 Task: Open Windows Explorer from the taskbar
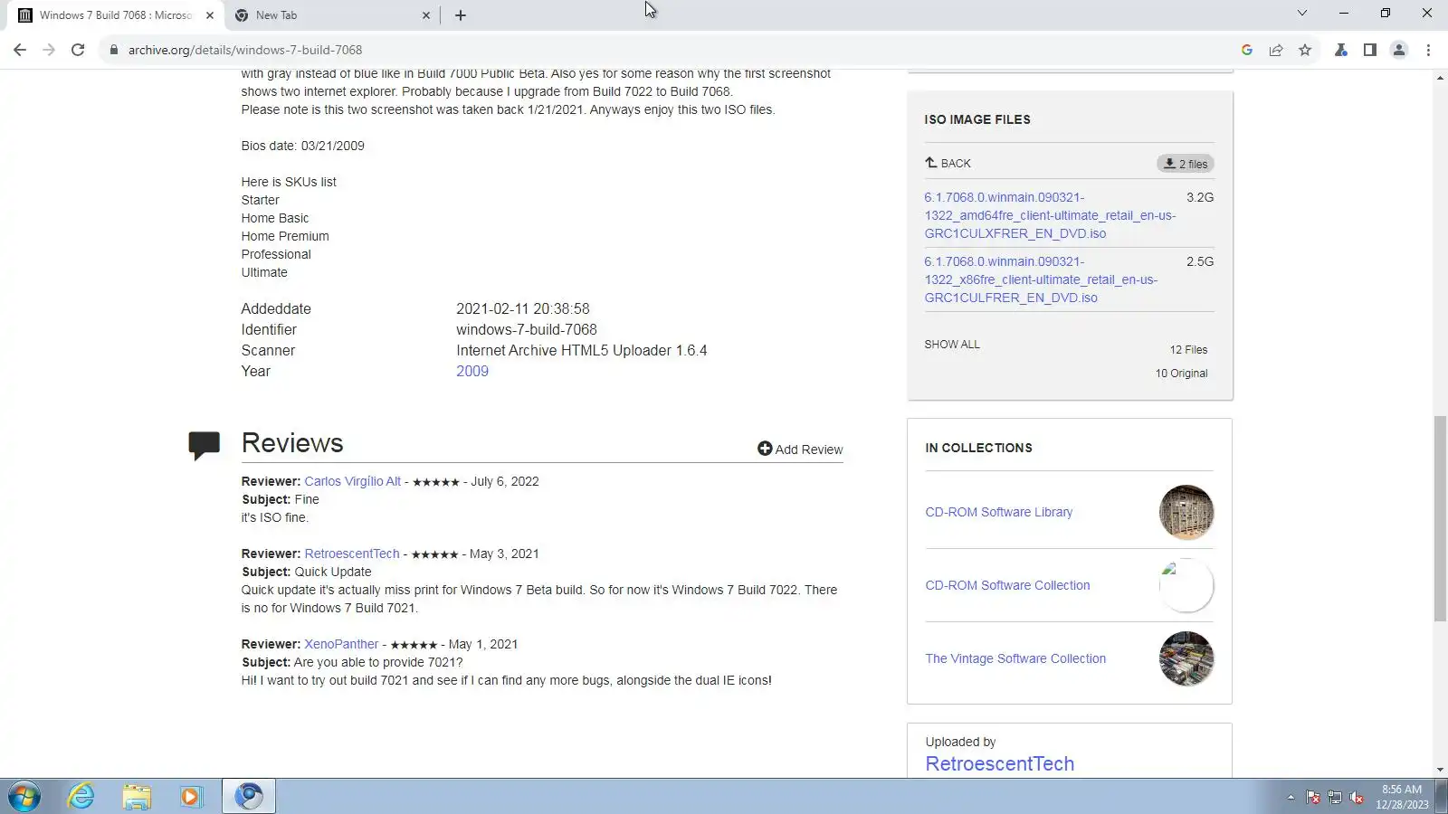point(137,796)
